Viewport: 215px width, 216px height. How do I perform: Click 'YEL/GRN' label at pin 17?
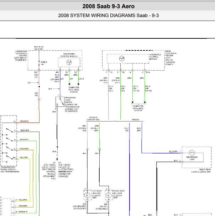click(x=23, y=200)
